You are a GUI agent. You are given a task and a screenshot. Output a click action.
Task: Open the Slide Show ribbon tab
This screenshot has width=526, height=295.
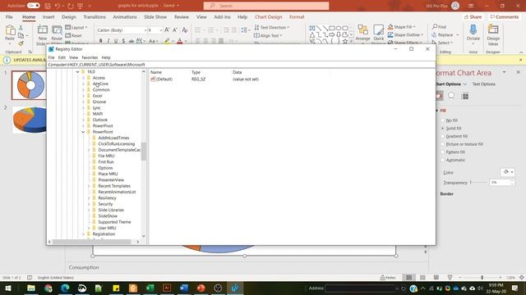(155, 16)
